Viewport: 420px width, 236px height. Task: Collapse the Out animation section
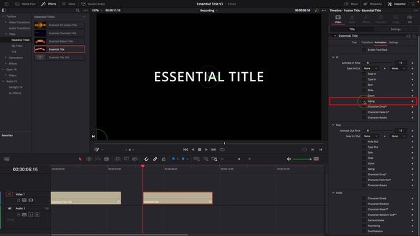[333, 125]
